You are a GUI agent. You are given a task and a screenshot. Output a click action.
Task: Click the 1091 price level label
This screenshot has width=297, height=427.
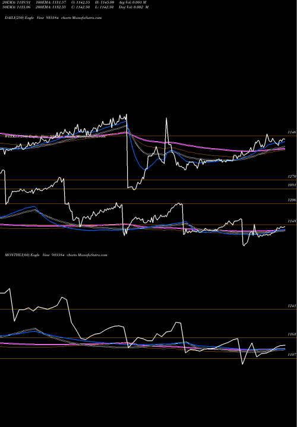tap(292, 185)
